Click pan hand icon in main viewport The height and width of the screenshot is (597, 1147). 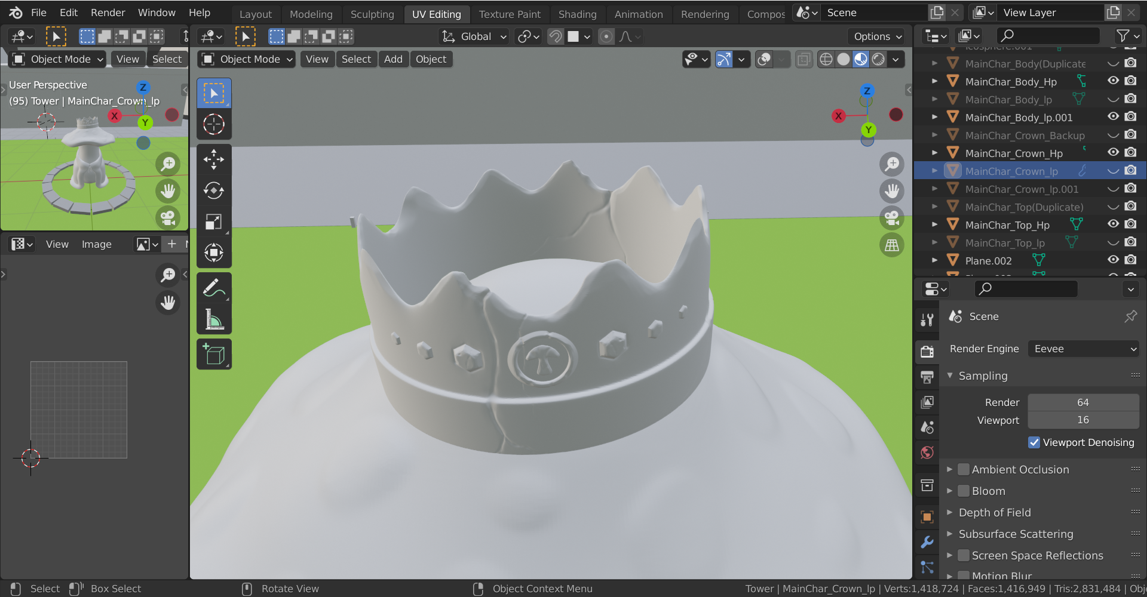coord(892,191)
